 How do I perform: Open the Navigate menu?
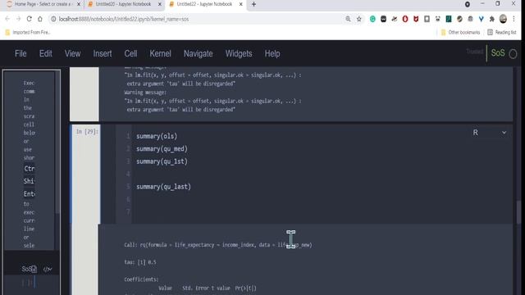pyautogui.click(x=198, y=53)
